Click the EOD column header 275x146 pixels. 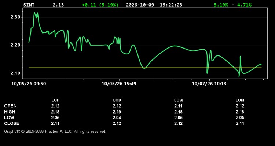pyautogui.click(x=117, y=100)
